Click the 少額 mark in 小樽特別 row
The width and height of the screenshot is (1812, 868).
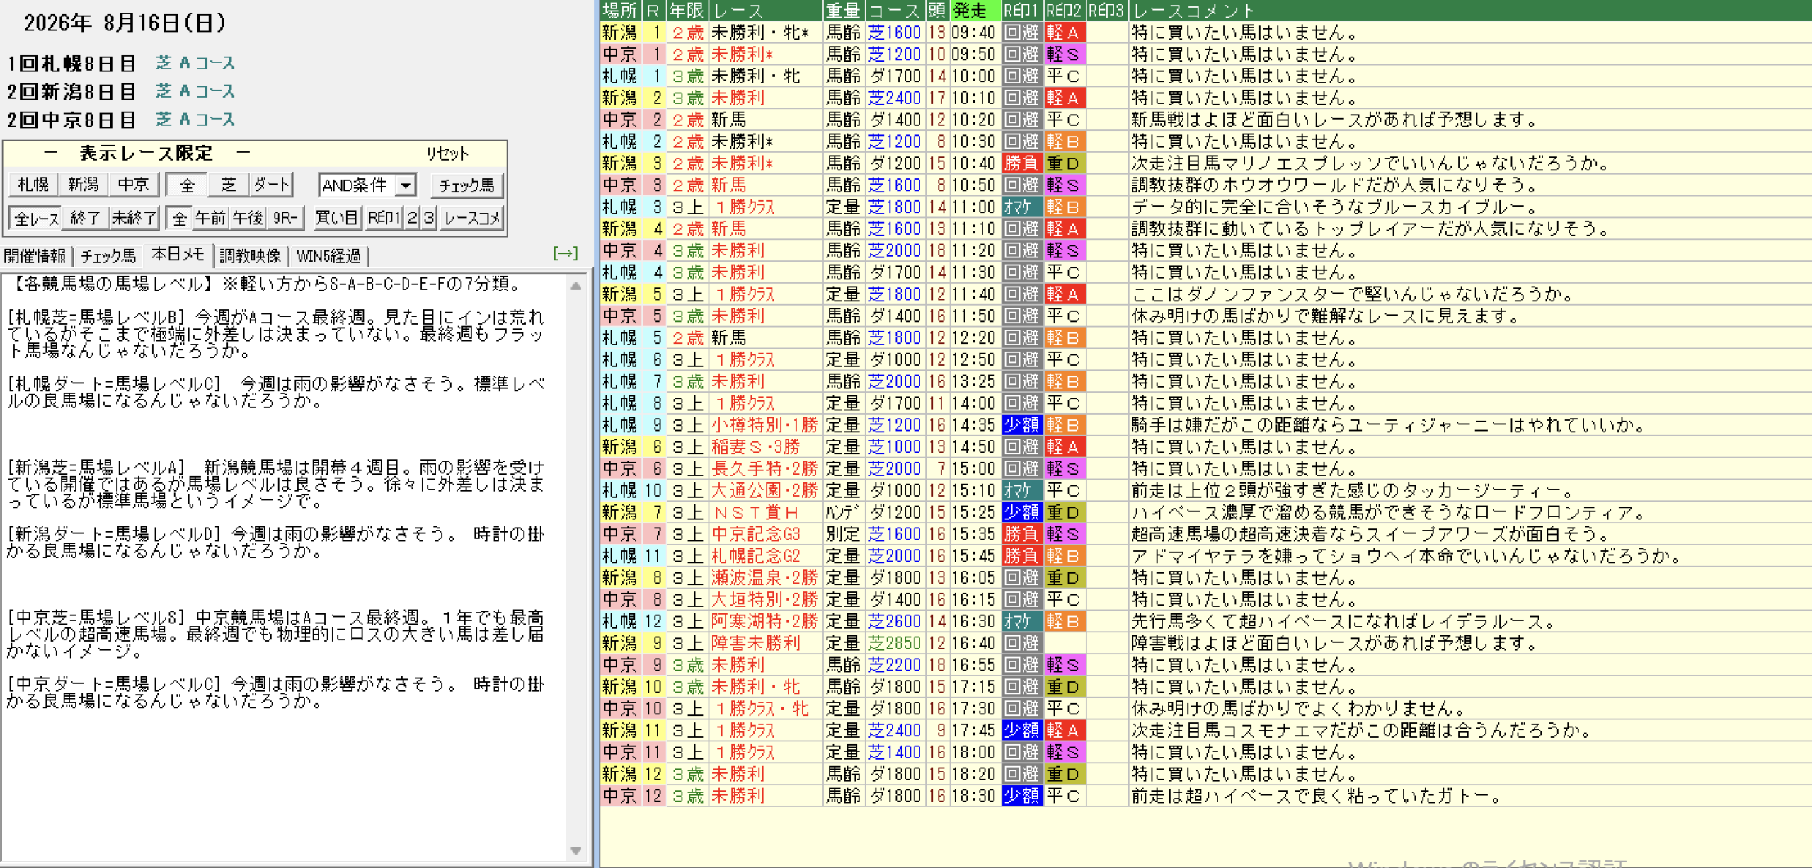click(x=1022, y=425)
